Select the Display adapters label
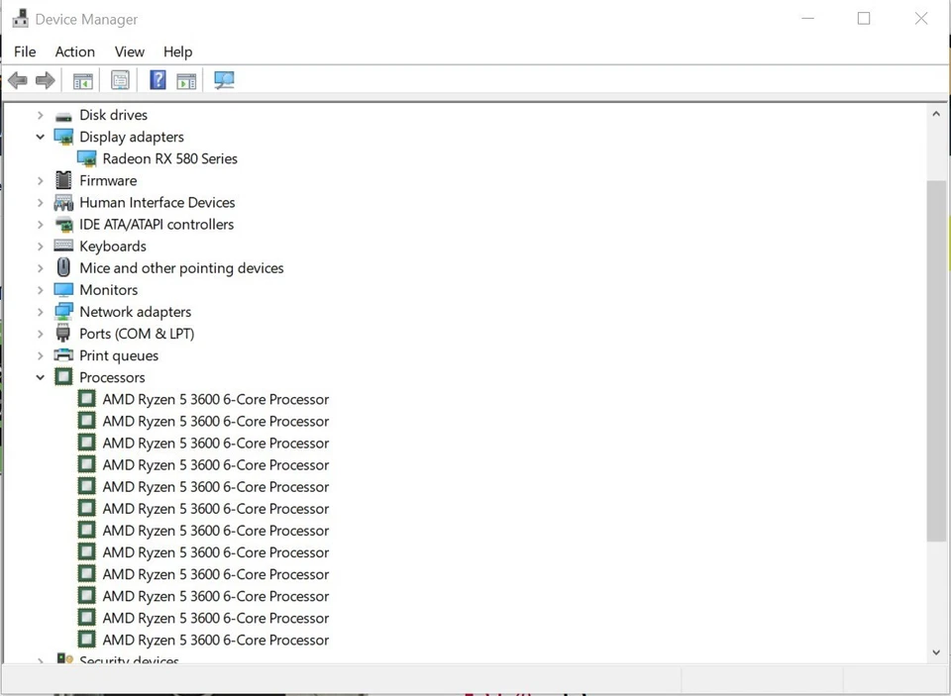Viewport: 951px width, 696px height. [132, 137]
